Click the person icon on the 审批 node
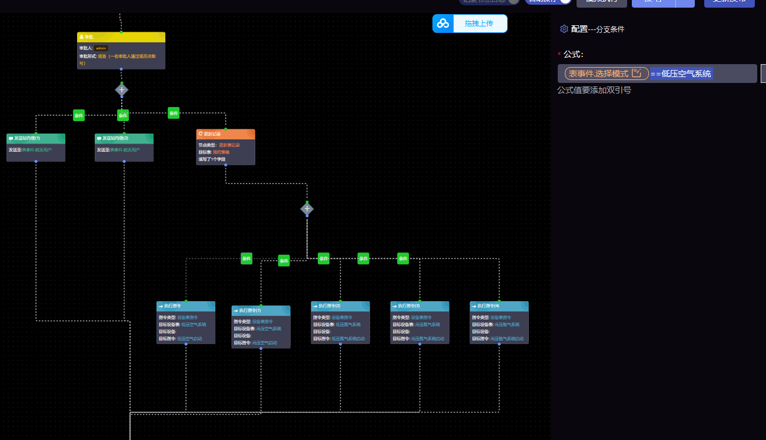The height and width of the screenshot is (440, 766). click(81, 37)
